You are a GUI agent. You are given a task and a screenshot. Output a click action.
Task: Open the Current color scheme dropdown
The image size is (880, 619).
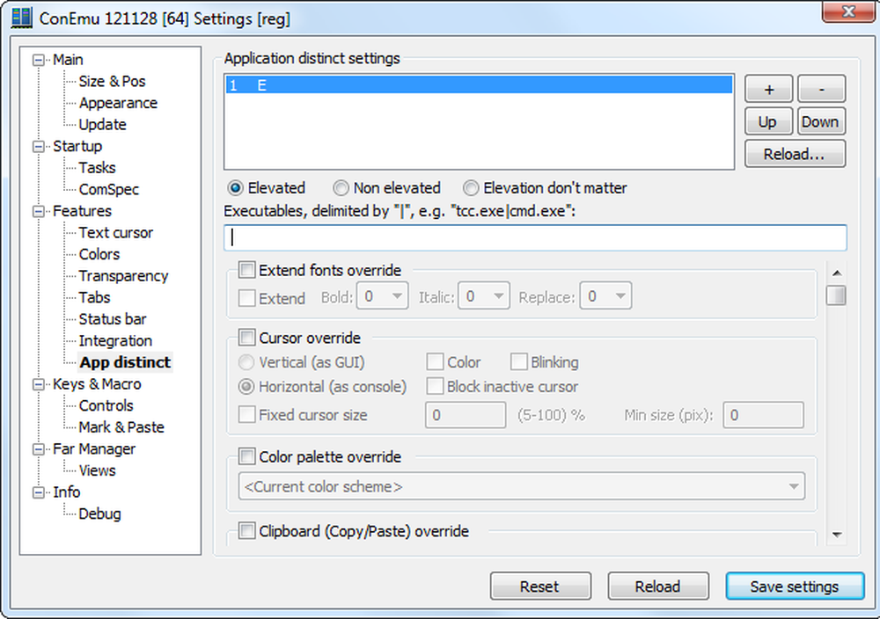(521, 486)
